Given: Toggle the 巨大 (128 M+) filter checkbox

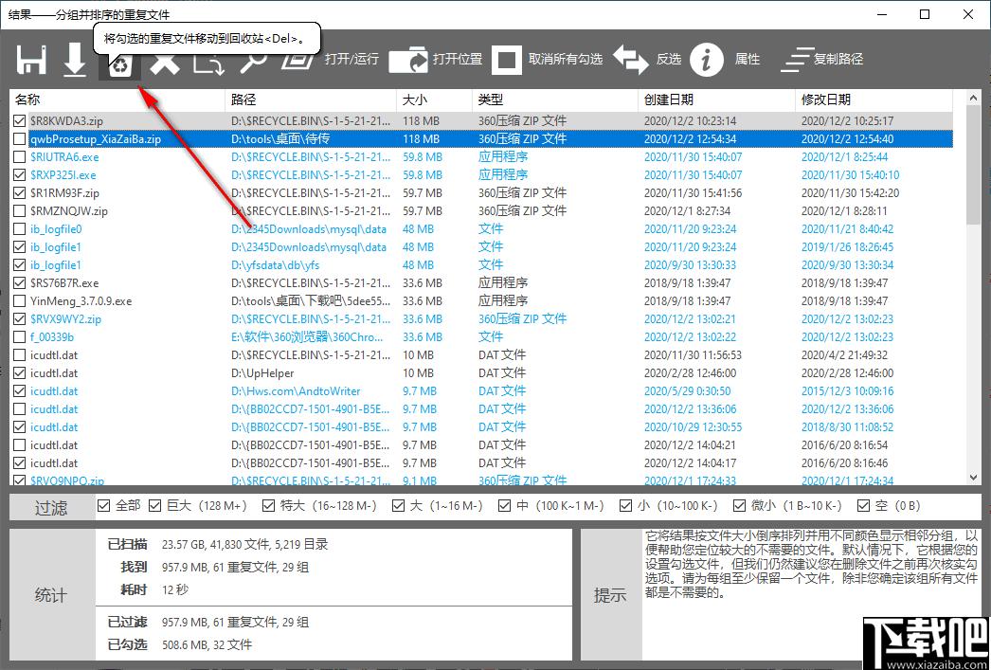Looking at the screenshot, I should click(x=154, y=506).
